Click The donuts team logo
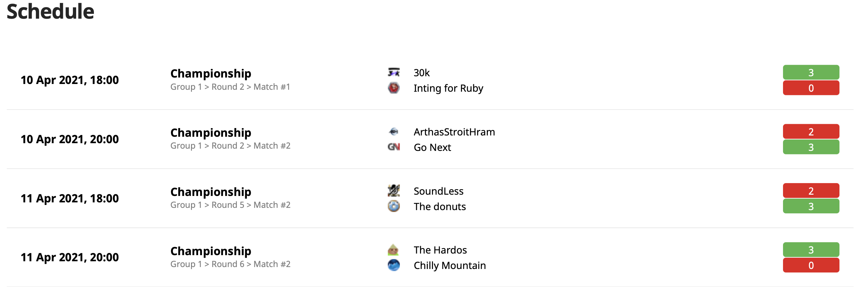Viewport: 864px width, 287px height. pyautogui.click(x=393, y=206)
